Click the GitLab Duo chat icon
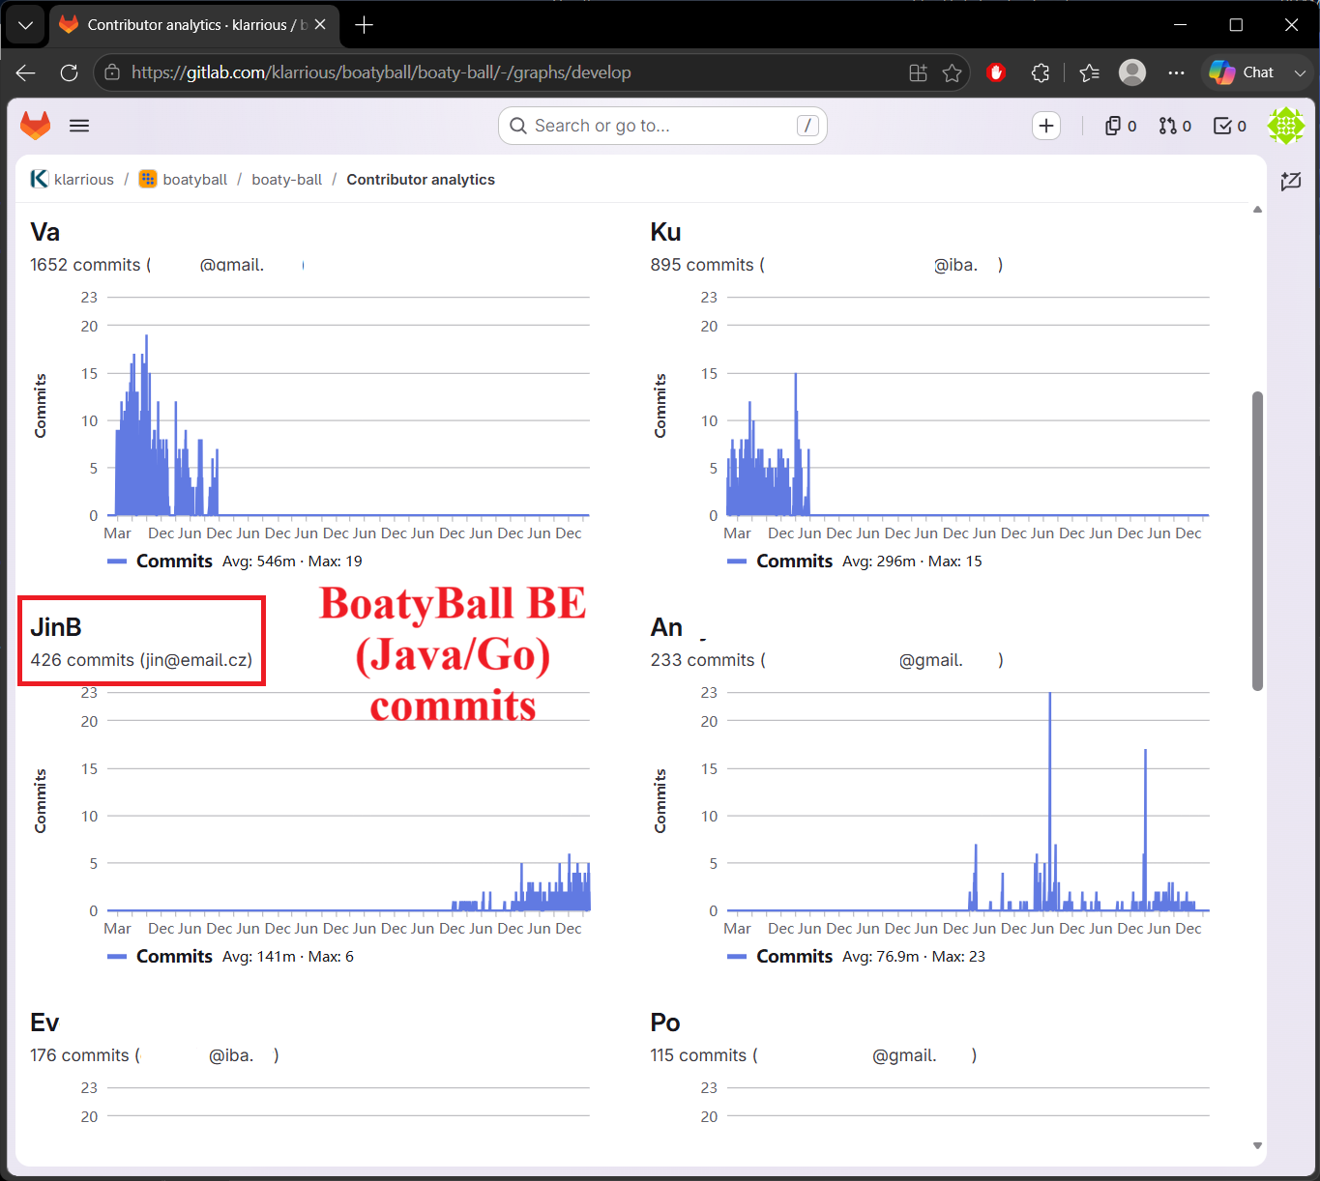Image resolution: width=1320 pixels, height=1181 pixels. 1291,181
